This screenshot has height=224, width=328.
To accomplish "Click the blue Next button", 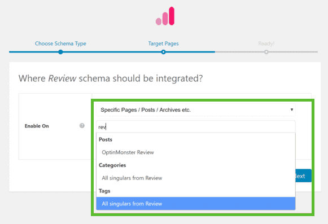I will (x=303, y=176).
